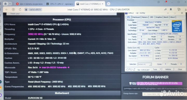Open the Graphics tab in CPU-Z
This screenshot has width=187, height=100.
click(159, 17)
